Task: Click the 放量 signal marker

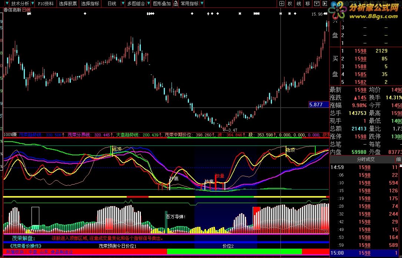Action: [220, 176]
